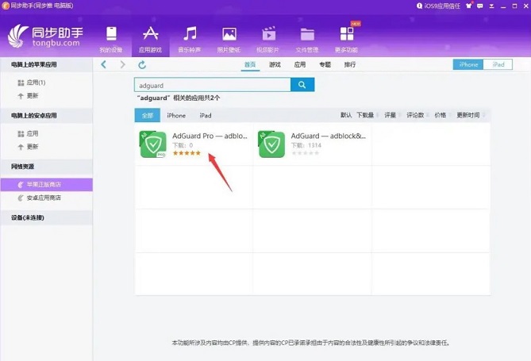Collapse the 网络资源 section header

[x=46, y=167]
